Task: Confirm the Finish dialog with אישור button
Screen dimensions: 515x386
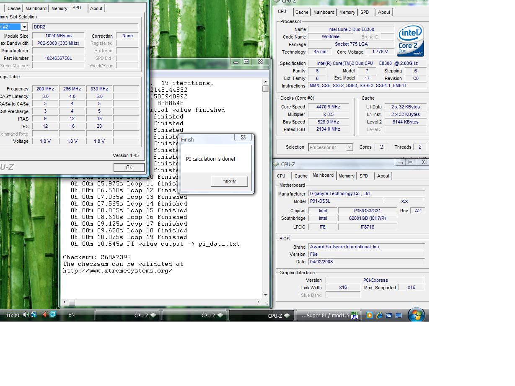Action: [229, 181]
